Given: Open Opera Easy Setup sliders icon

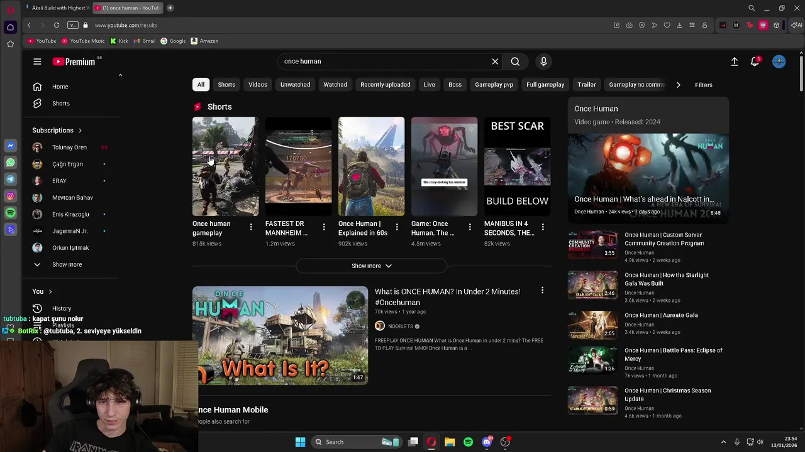Looking at the screenshot, I should pos(692,25).
